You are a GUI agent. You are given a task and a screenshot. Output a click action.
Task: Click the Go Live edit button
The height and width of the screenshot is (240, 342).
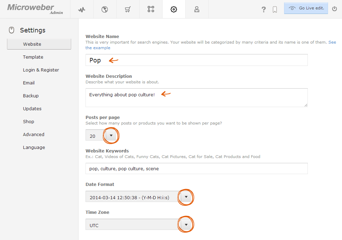pyautogui.click(x=306, y=8)
